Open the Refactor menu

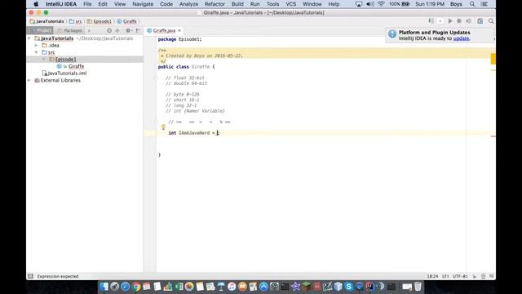point(215,4)
